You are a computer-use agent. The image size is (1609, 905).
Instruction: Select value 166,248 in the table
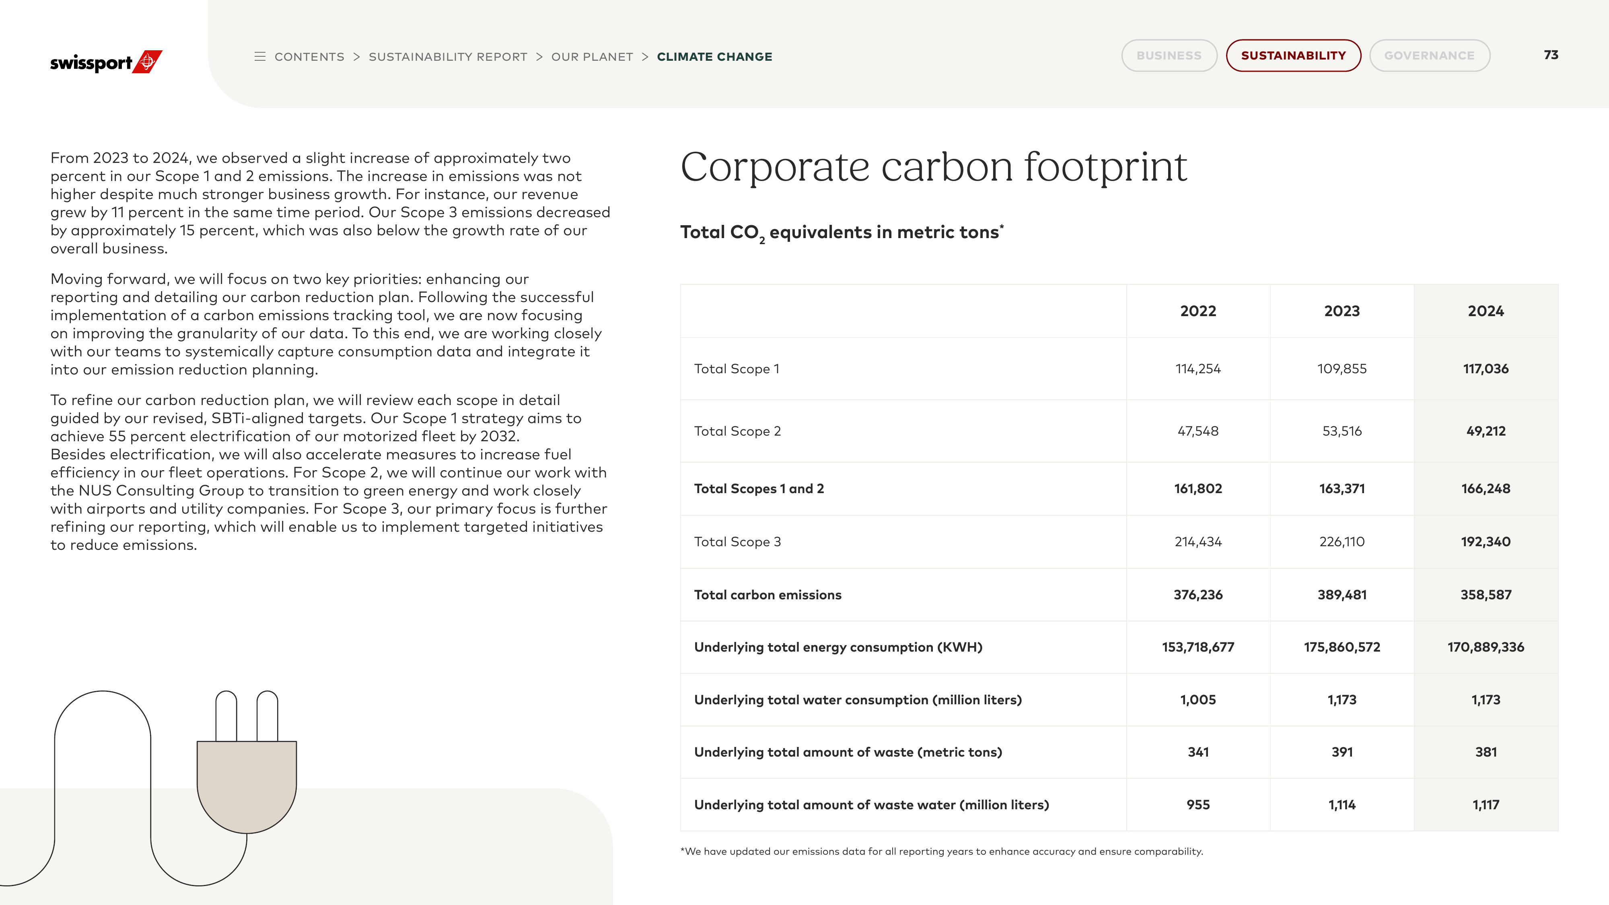tap(1486, 489)
